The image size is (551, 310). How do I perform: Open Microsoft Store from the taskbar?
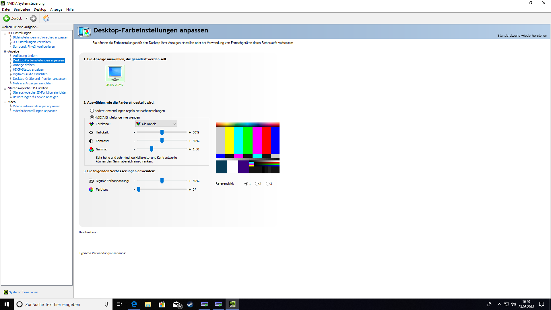tap(162, 304)
